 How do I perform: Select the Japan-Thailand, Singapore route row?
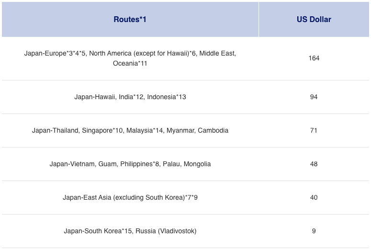(x=130, y=130)
